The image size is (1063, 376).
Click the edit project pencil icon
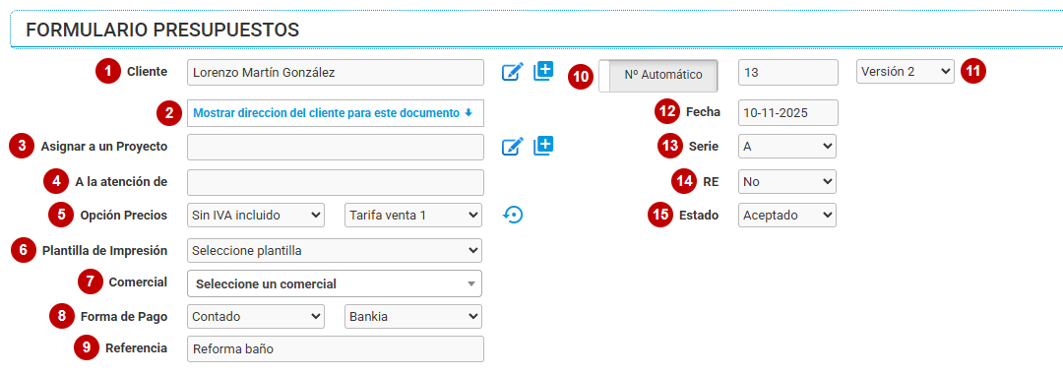513,146
